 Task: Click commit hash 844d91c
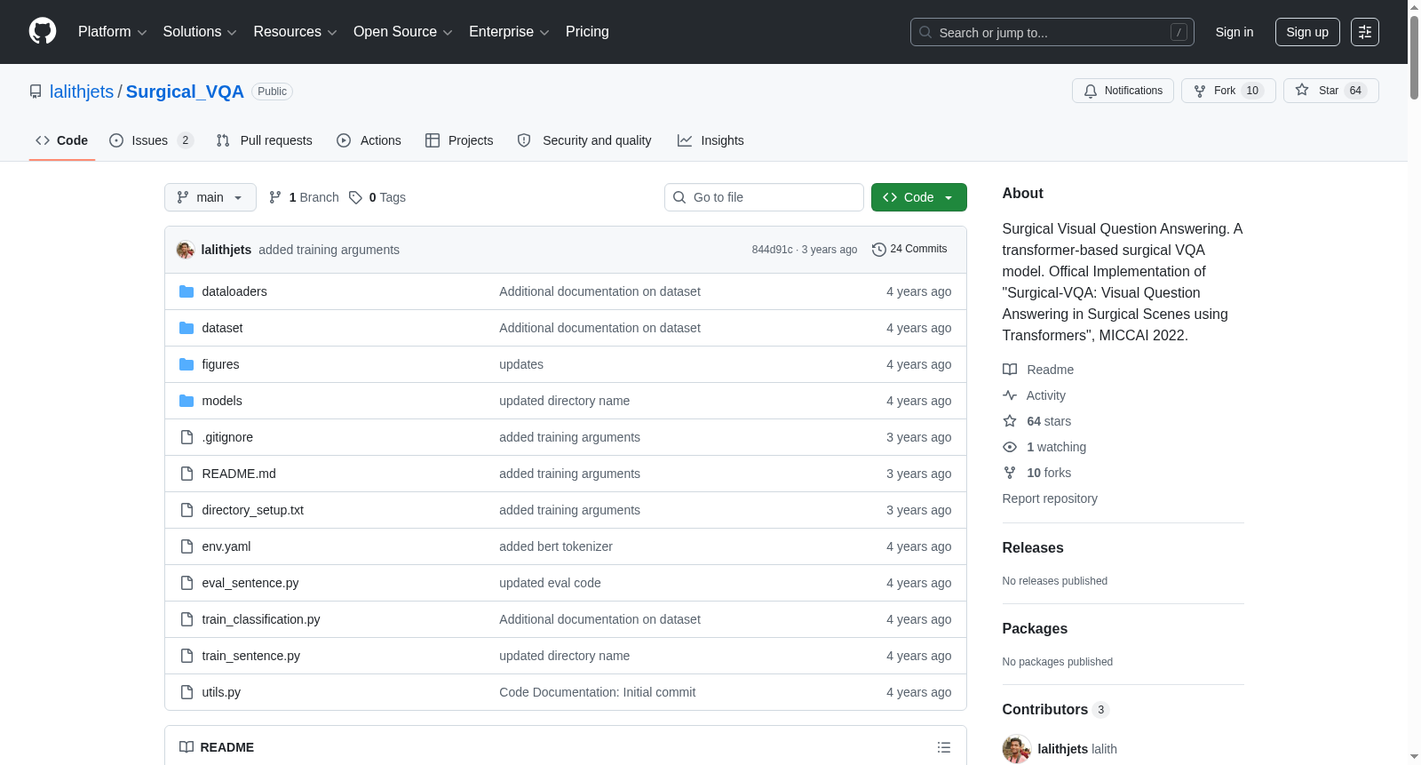pos(772,250)
